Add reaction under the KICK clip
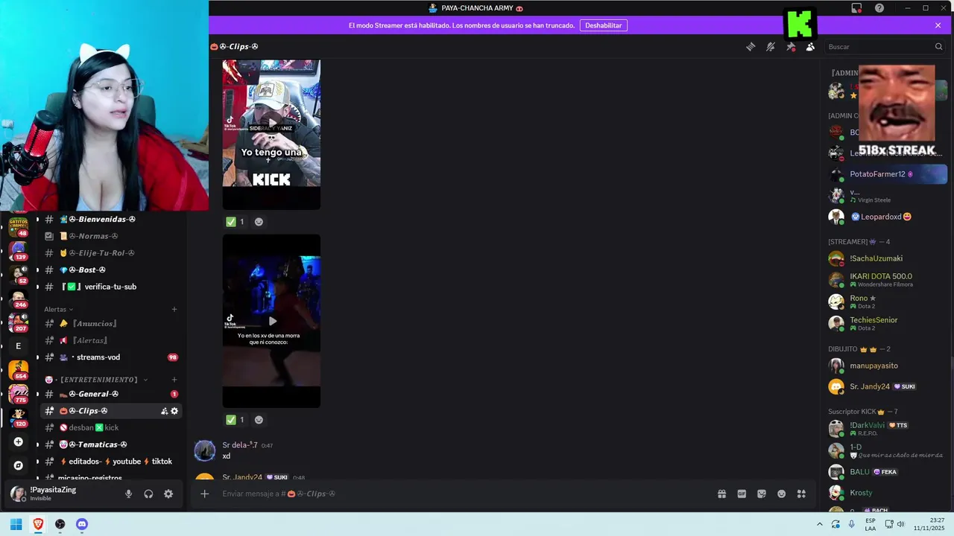 [x=259, y=222]
